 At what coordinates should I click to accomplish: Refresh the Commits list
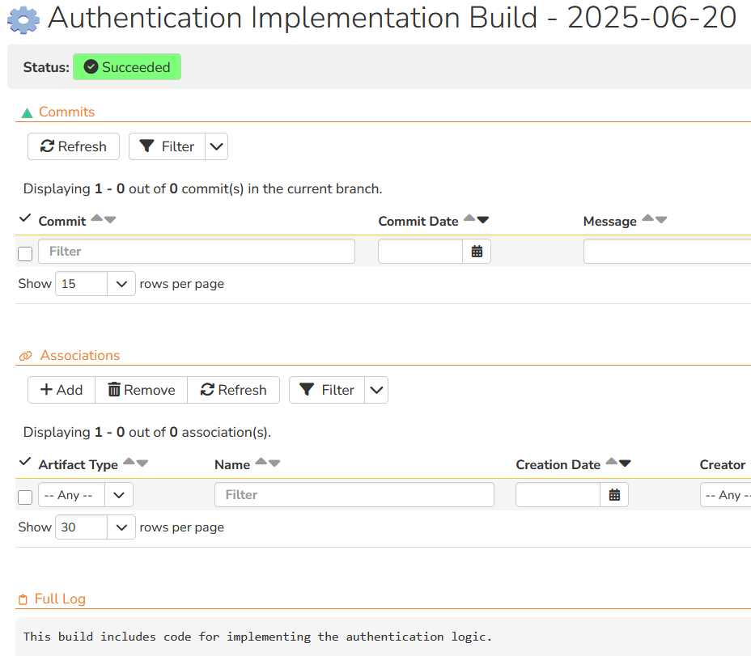pos(74,146)
